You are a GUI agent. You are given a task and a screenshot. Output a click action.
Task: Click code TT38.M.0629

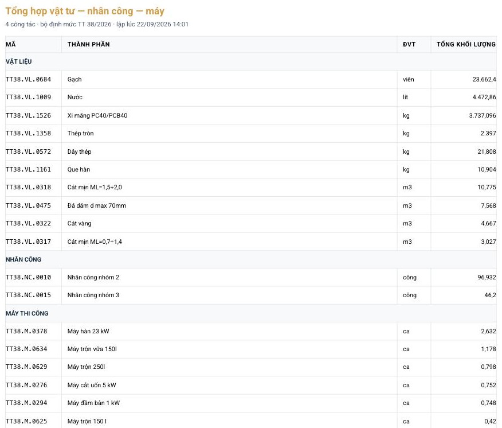tap(26, 367)
